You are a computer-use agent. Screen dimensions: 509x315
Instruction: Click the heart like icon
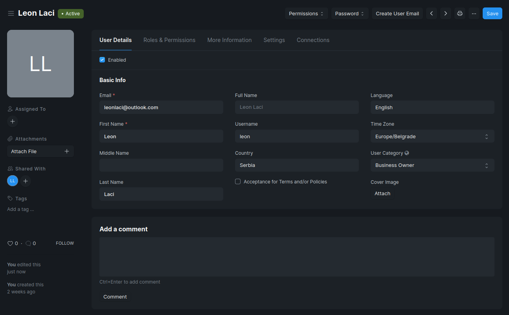pyautogui.click(x=10, y=244)
